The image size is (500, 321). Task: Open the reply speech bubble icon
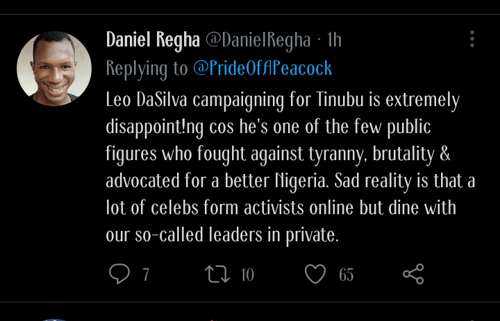point(120,274)
